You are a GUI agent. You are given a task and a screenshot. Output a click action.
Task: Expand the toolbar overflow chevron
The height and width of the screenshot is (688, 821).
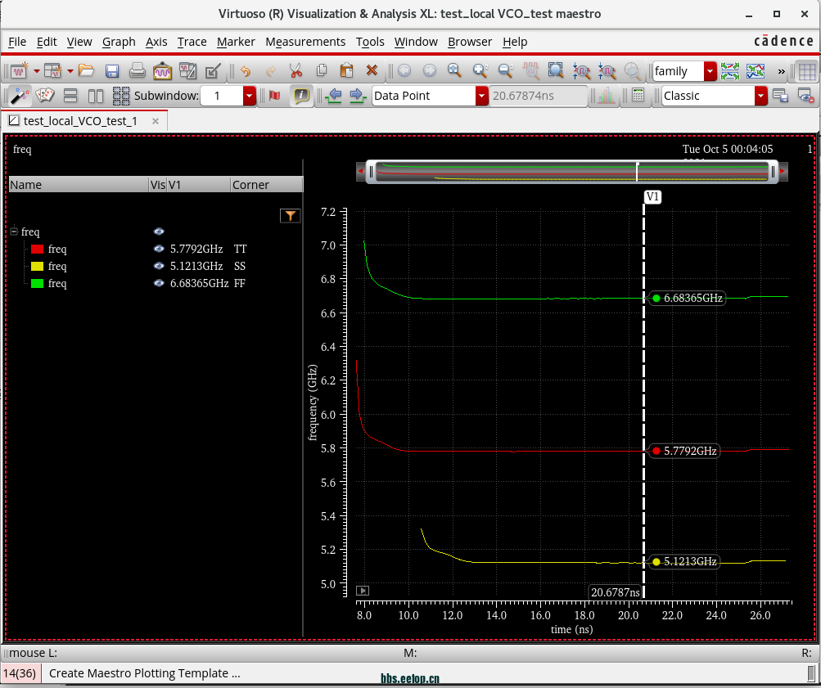[x=781, y=71]
